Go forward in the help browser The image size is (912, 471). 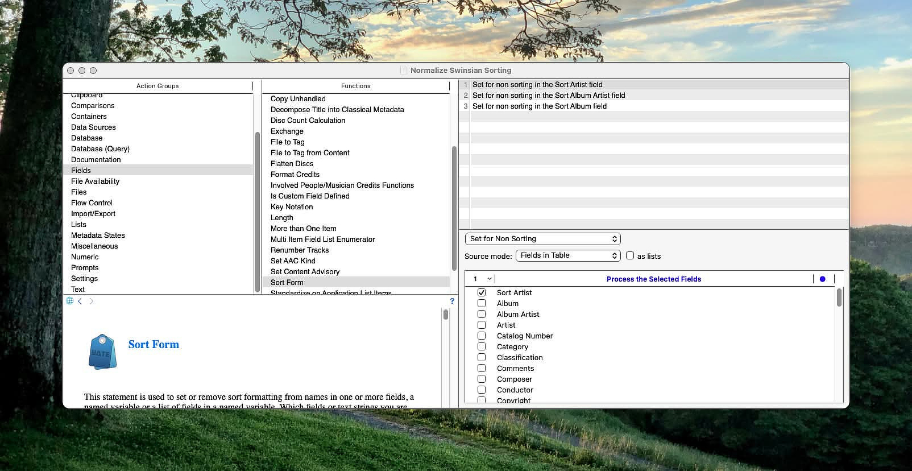point(91,301)
